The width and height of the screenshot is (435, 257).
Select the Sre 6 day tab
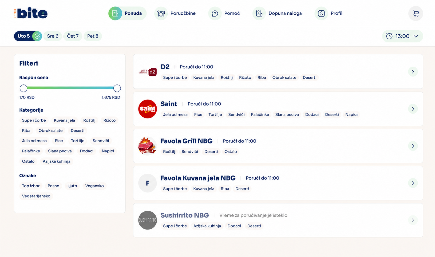[x=53, y=36]
